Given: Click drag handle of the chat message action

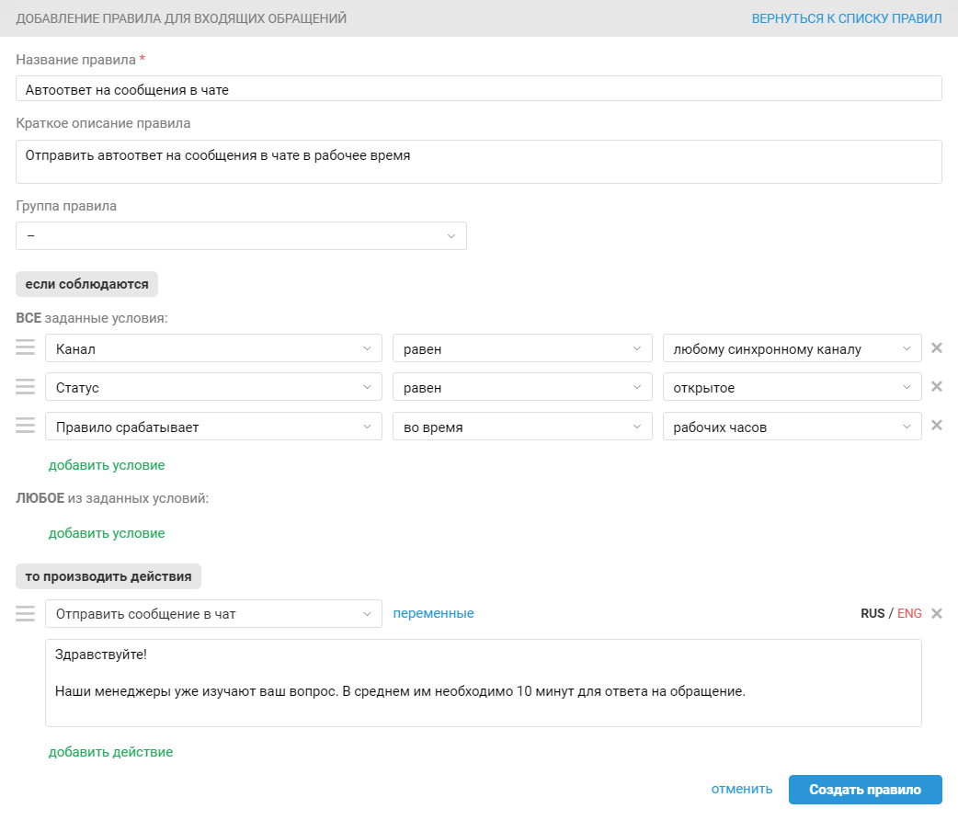Looking at the screenshot, I should 25,613.
